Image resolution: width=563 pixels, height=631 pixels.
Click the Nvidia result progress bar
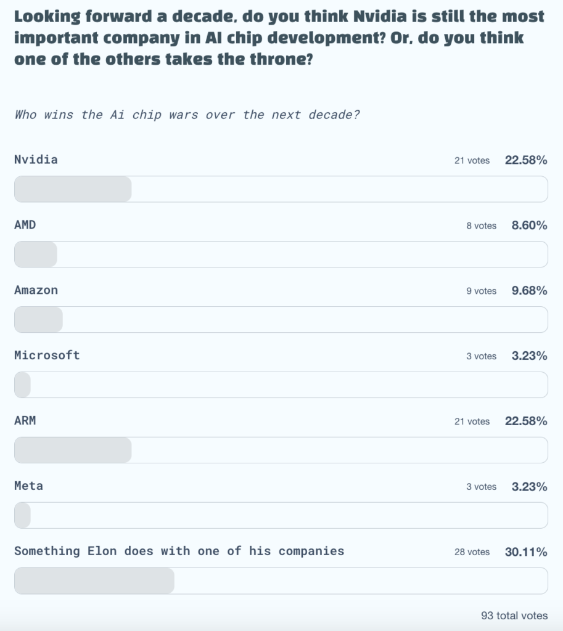pyautogui.click(x=281, y=189)
